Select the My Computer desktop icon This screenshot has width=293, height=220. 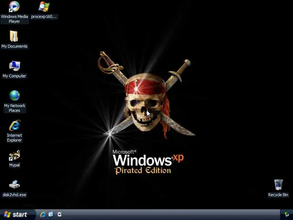(15, 66)
